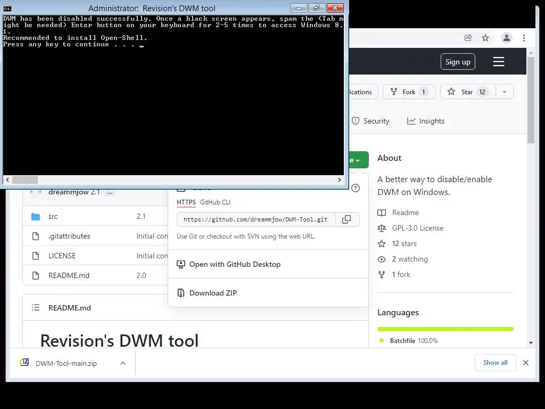Click the commit author dreammjow
The height and width of the screenshot is (409, 545).
pos(69,192)
